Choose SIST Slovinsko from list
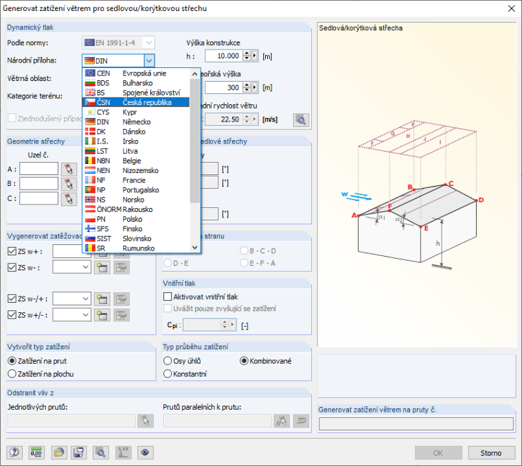Viewport: 522px width, 466px height. coord(136,238)
